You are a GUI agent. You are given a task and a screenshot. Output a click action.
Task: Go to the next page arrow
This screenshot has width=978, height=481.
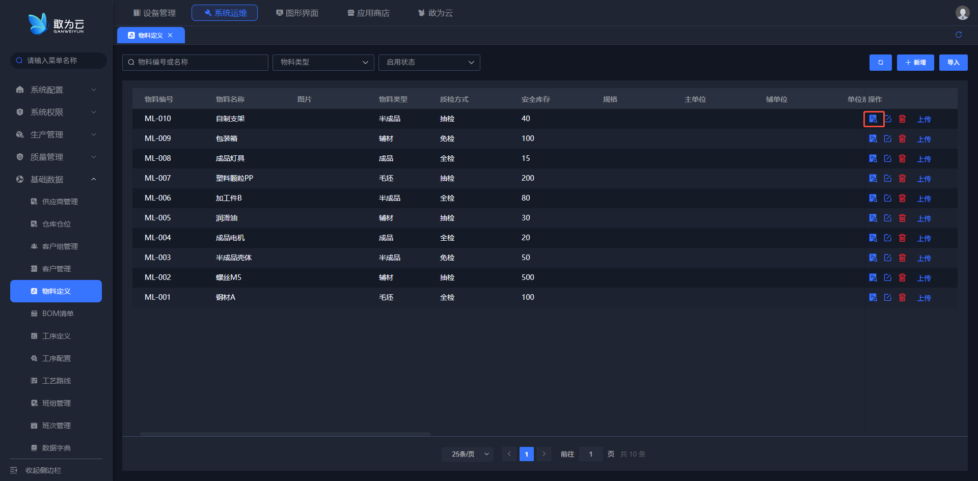[544, 454]
